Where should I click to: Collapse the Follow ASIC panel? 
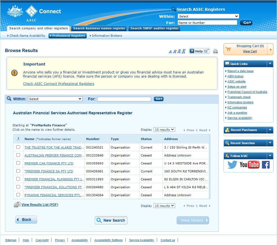coord(270,156)
